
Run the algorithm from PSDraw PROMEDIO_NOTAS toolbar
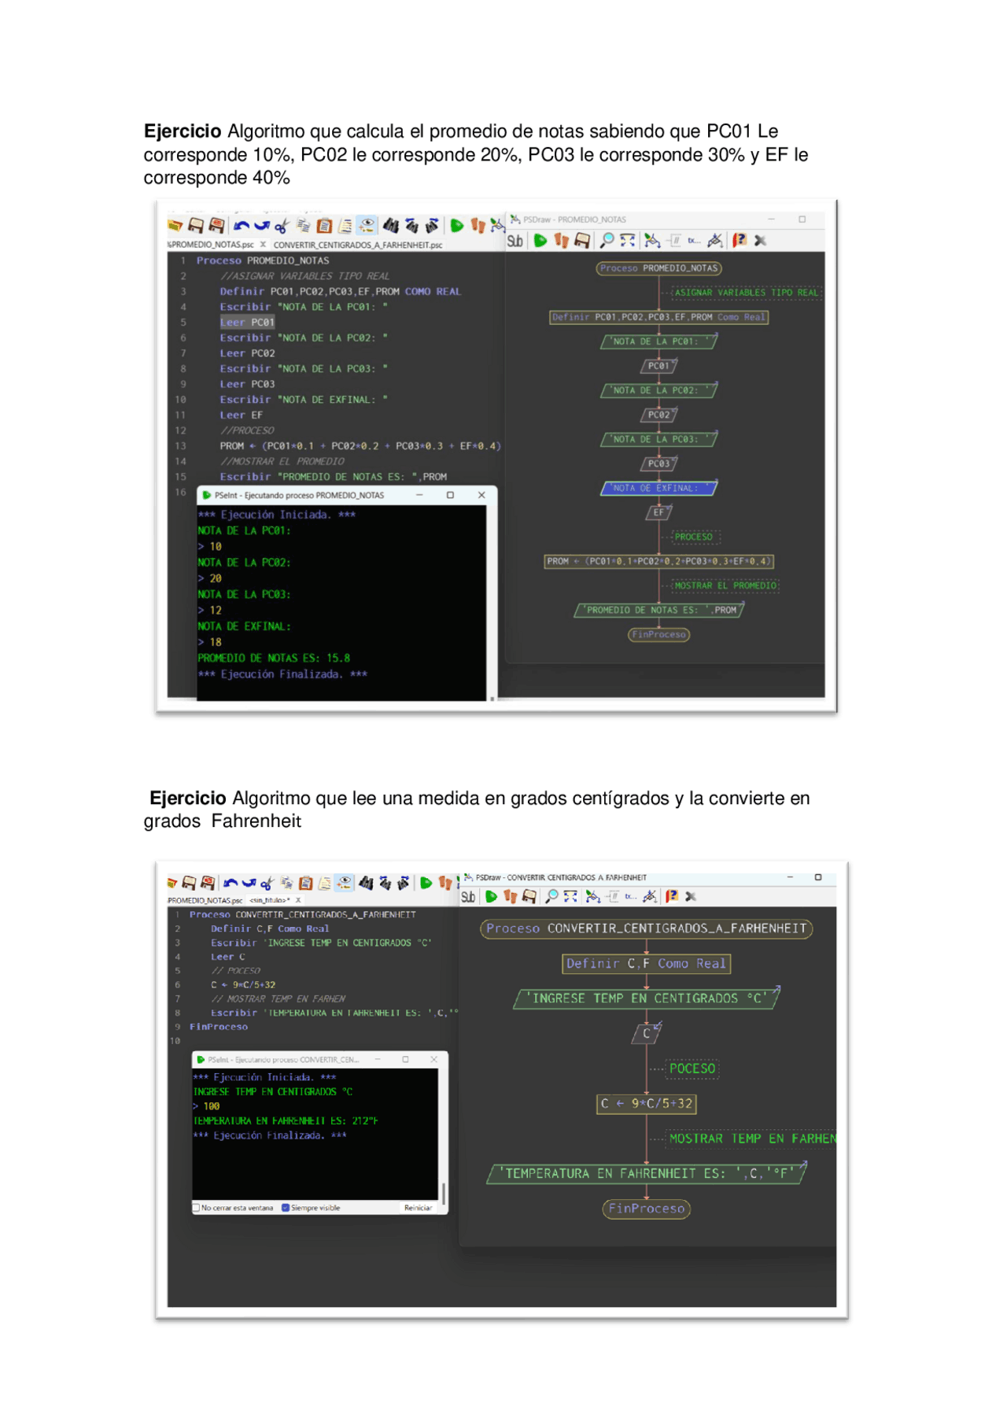point(540,241)
